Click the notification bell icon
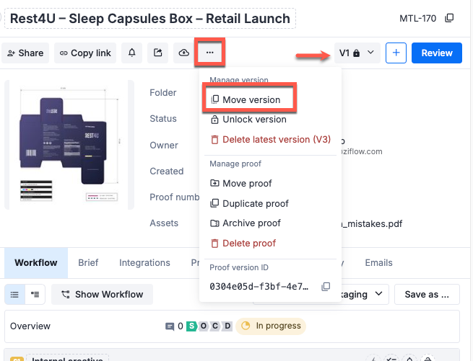Screen dimensions: 473x361 (132, 53)
